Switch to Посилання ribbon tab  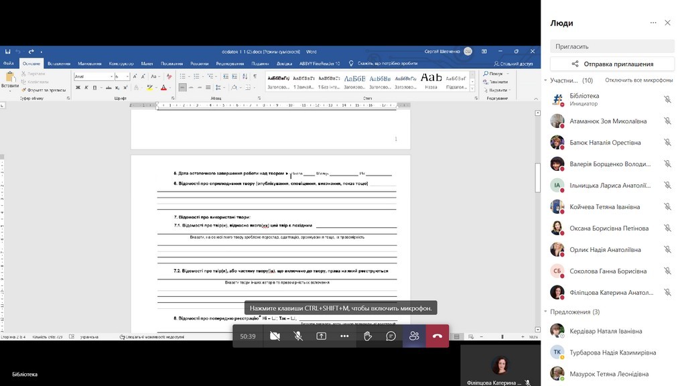(171, 64)
